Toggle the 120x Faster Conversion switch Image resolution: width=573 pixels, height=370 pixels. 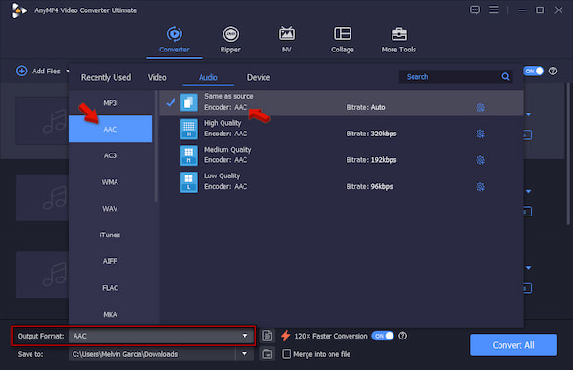pos(383,336)
